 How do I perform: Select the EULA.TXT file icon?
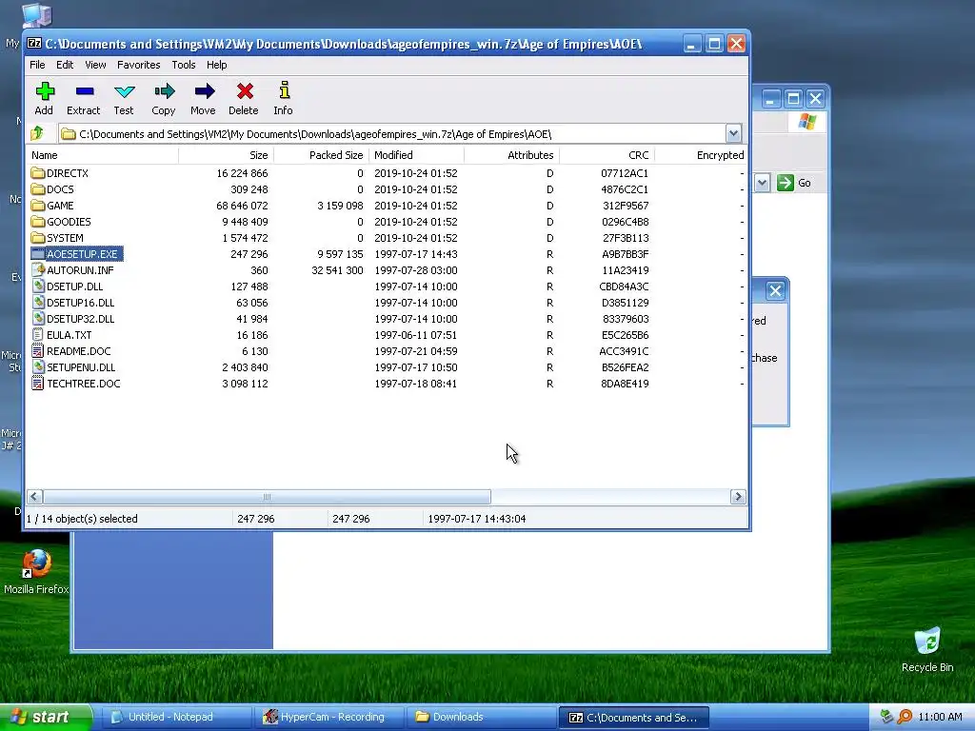38,334
